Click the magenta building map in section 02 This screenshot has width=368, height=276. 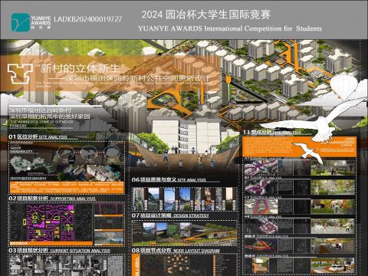coord(51,222)
